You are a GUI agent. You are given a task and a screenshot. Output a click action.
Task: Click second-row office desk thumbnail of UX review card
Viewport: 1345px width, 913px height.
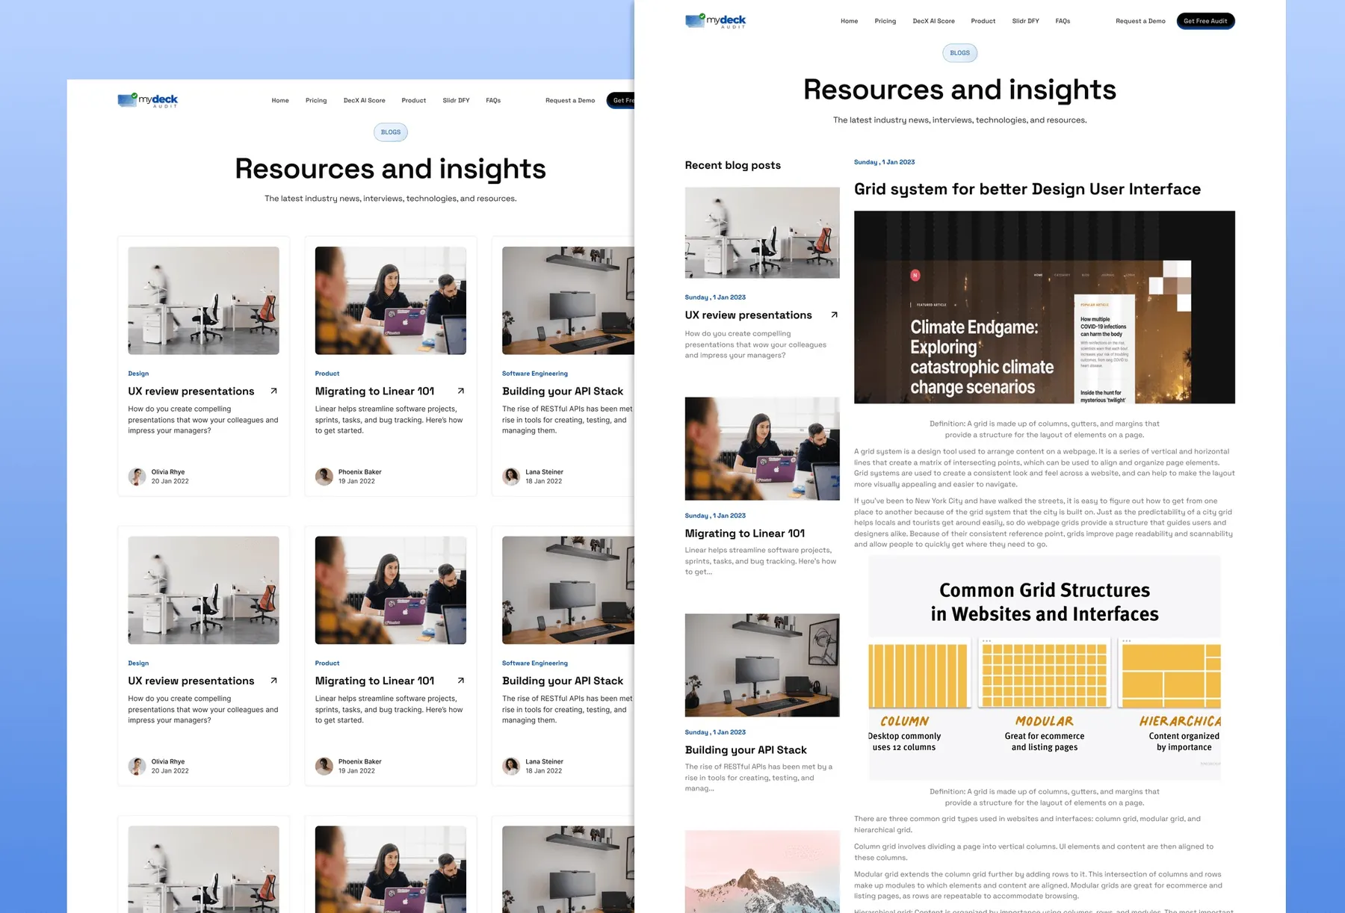(x=203, y=590)
